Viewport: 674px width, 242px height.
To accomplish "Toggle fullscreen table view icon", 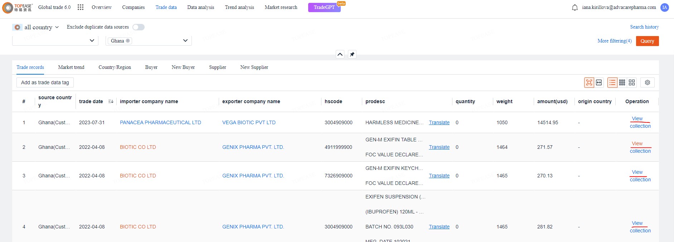I will [x=589, y=82].
